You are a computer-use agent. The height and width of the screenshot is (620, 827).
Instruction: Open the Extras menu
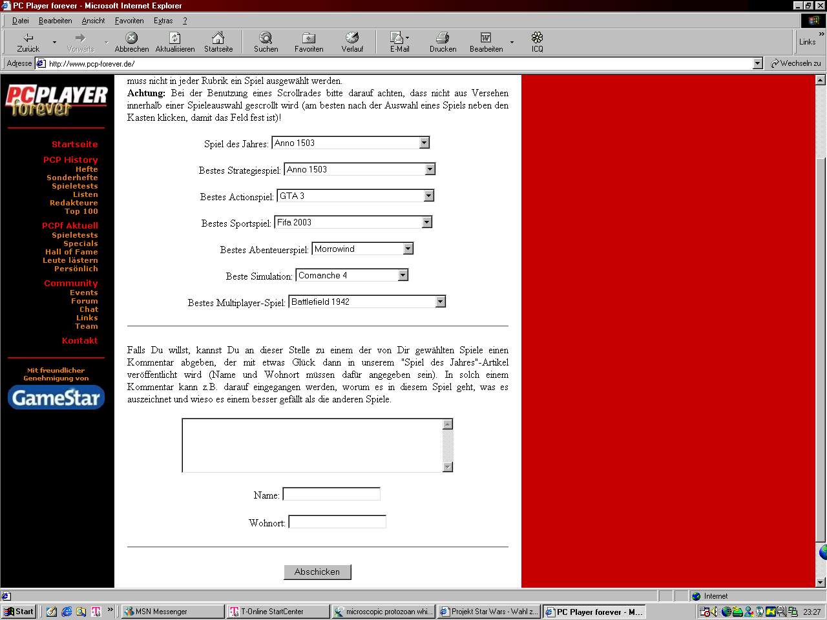coord(163,21)
